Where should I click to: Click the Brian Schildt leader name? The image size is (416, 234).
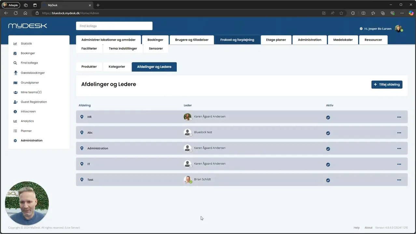(x=202, y=179)
